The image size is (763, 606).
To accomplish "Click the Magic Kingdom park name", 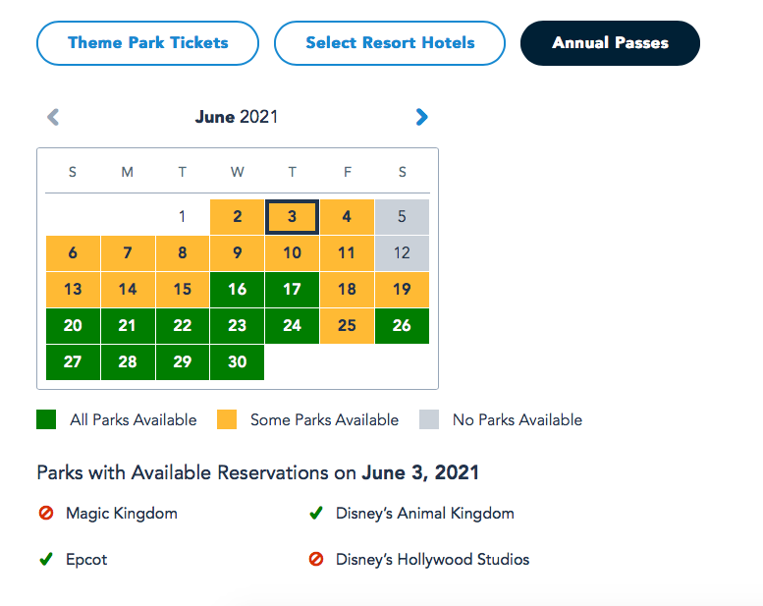I will pyautogui.click(x=122, y=514).
